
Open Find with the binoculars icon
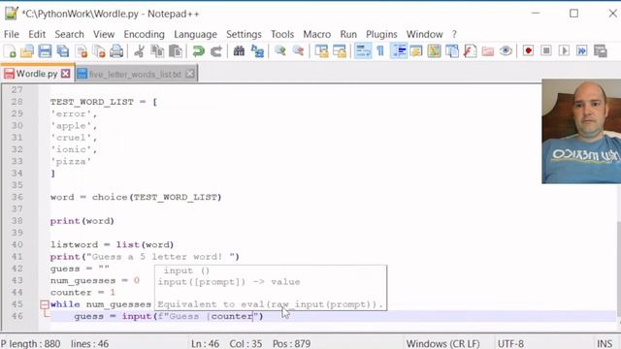coord(239,51)
